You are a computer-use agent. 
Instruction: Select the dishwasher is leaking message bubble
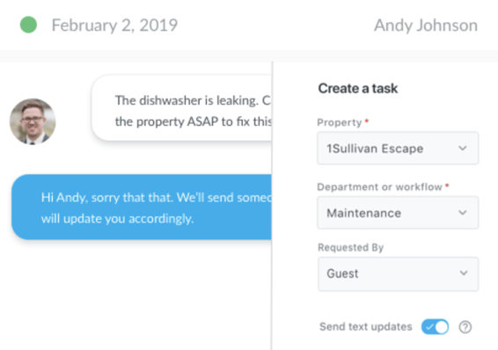(x=181, y=108)
